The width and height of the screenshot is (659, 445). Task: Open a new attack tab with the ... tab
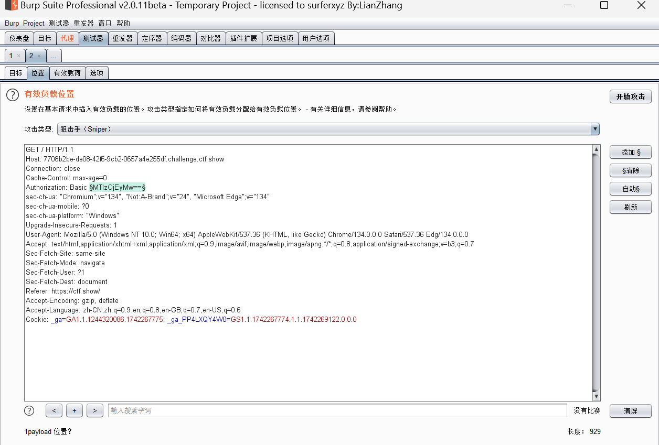pyautogui.click(x=54, y=56)
